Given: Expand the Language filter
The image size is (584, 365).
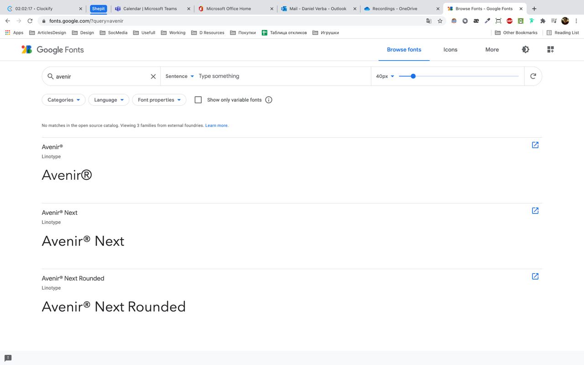Looking at the screenshot, I should (109, 100).
